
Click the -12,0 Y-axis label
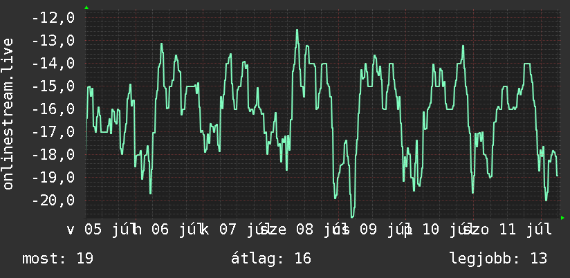pos(53,17)
